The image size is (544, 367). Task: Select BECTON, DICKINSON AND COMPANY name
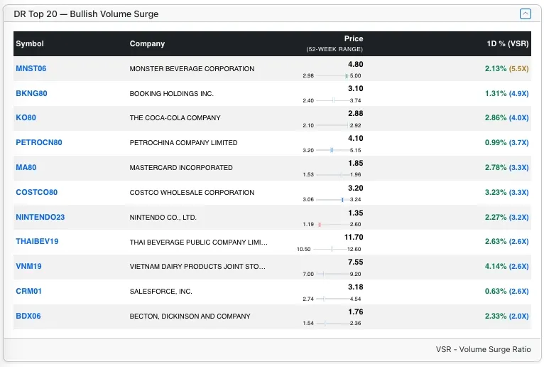pyautogui.click(x=190, y=317)
